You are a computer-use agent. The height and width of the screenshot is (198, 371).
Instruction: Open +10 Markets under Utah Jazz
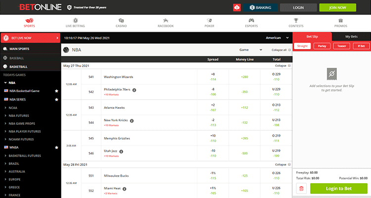pos(111,156)
